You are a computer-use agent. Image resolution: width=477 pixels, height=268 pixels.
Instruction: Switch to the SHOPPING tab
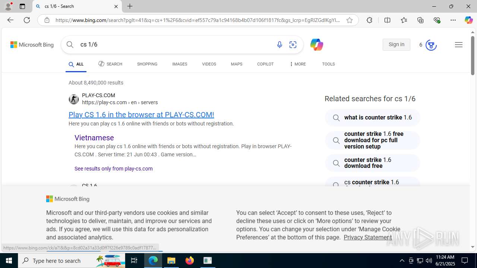point(147,64)
